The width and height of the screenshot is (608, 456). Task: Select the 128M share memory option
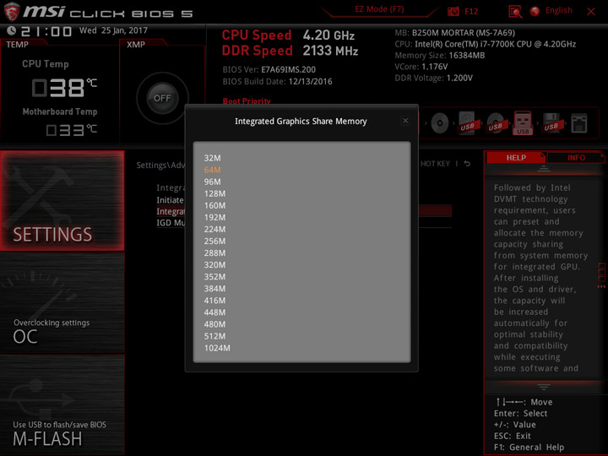click(214, 193)
